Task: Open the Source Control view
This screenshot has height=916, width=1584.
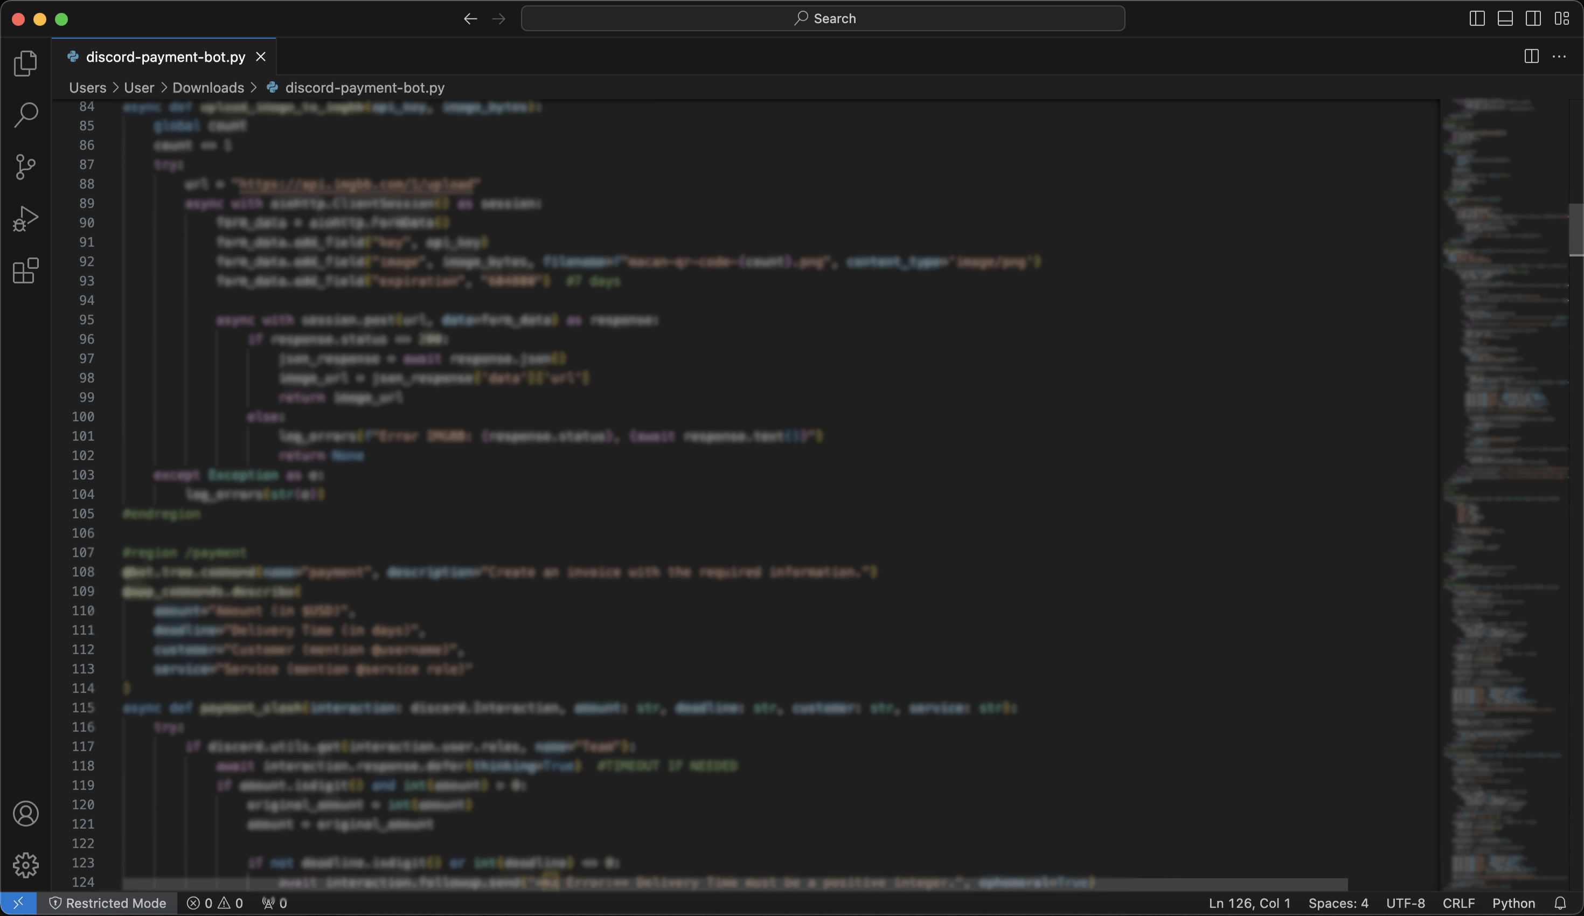Action: click(x=25, y=166)
